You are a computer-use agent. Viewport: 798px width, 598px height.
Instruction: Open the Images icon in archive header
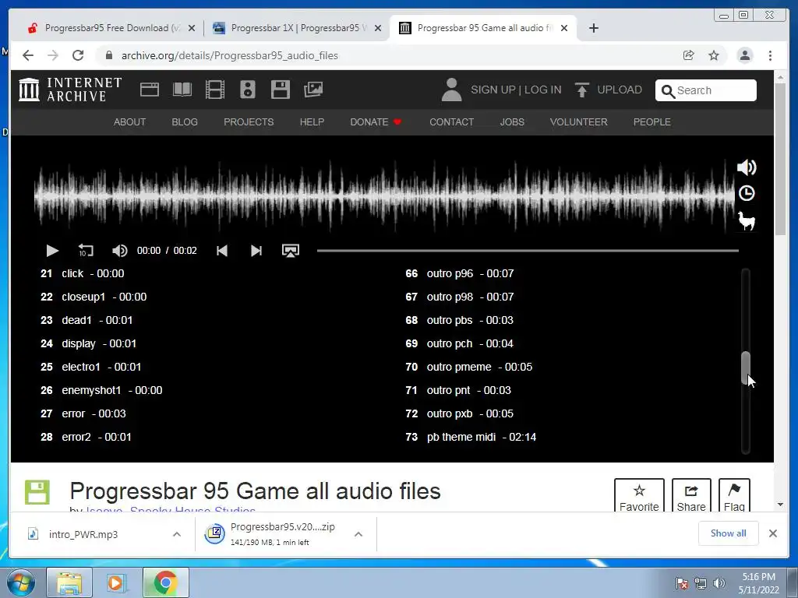coord(313,90)
